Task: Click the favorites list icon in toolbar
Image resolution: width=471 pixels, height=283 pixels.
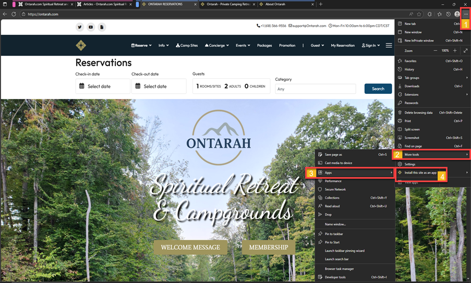Action: (440, 14)
